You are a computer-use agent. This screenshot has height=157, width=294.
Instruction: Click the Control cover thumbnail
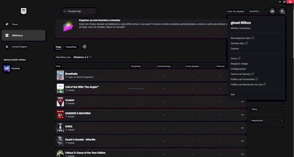pyautogui.click(x=60, y=102)
